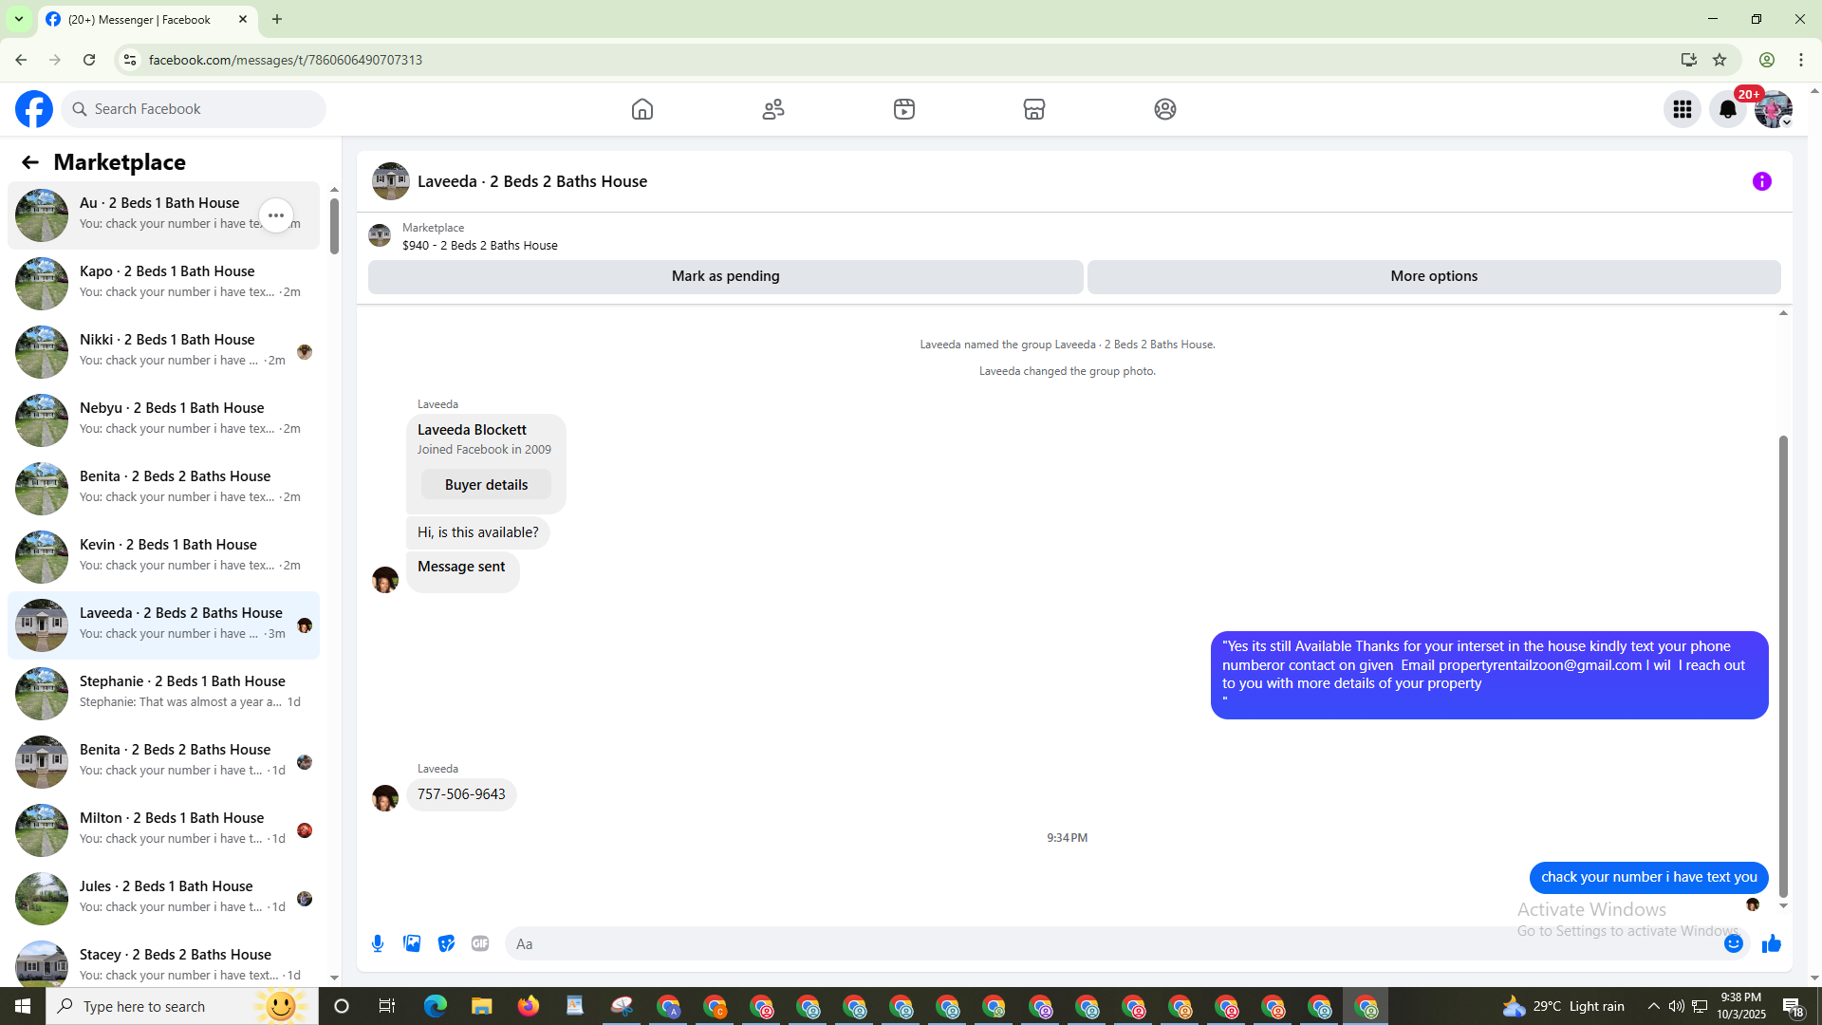Open the Kevin 2 Beds 1 Bath chat
The width and height of the screenshot is (1822, 1025).
(163, 557)
